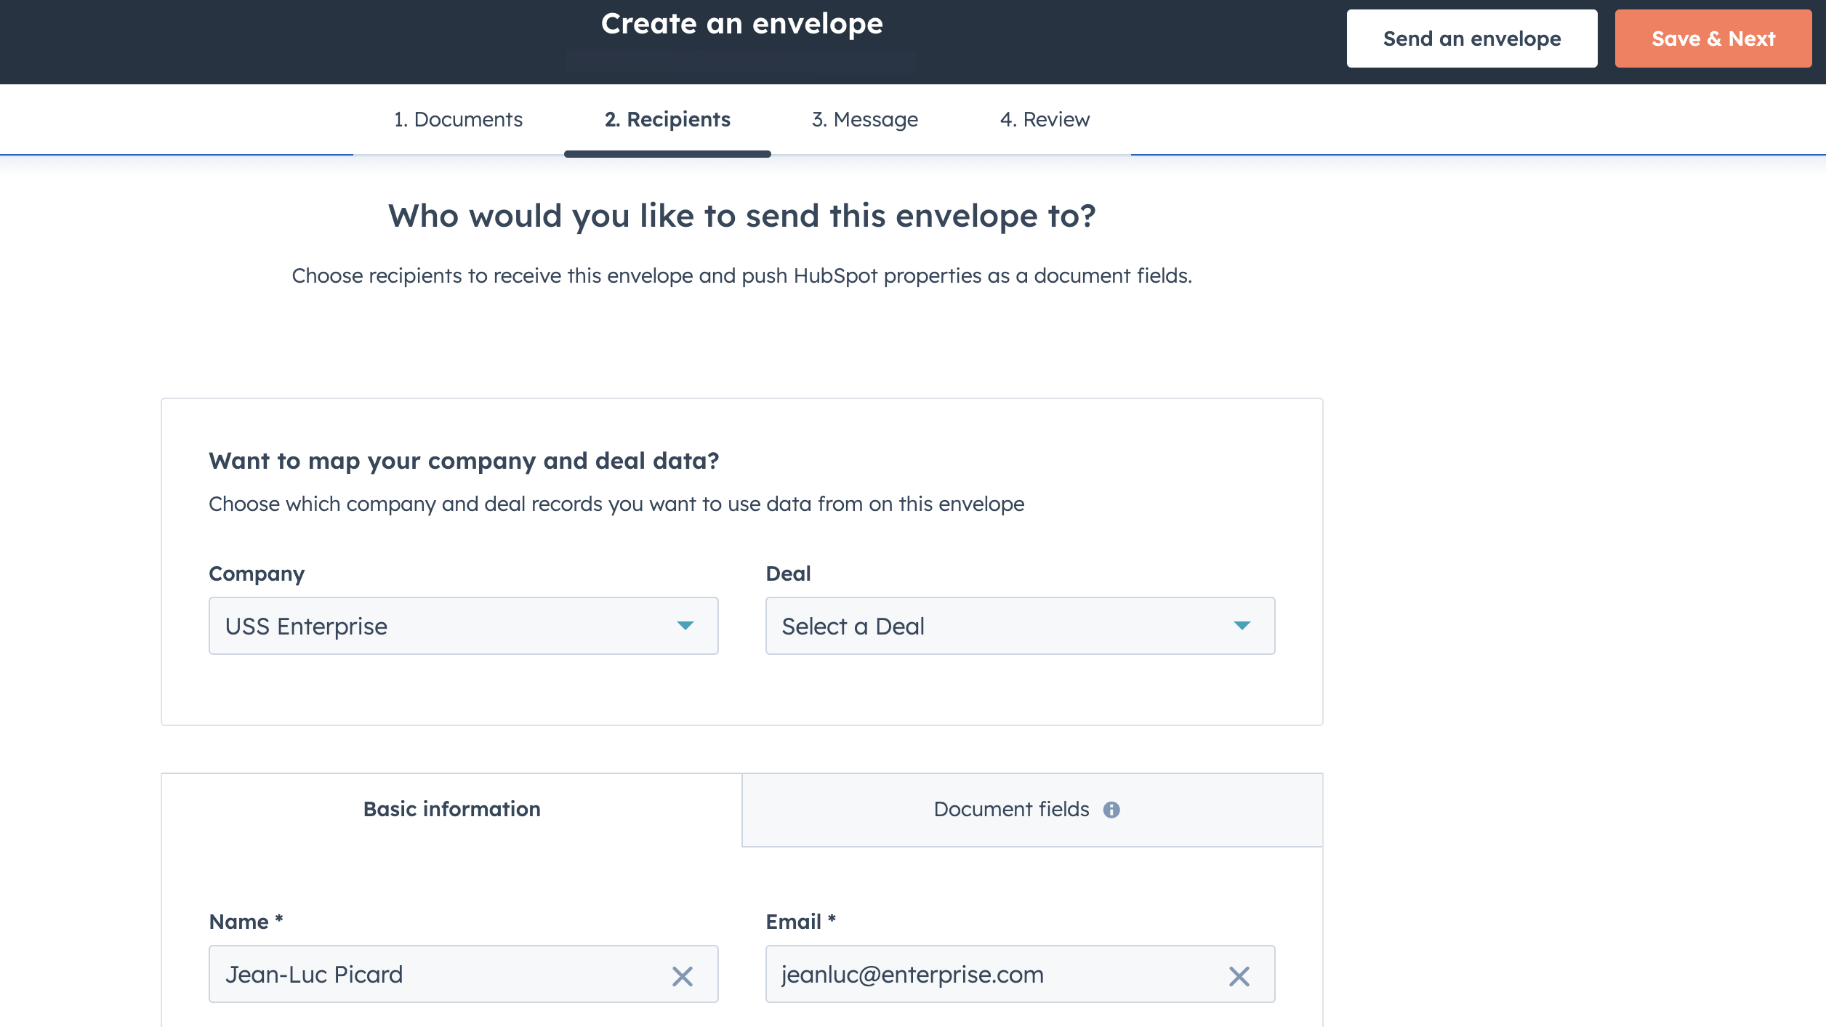
Task: Select the Recipients step
Action: (667, 119)
